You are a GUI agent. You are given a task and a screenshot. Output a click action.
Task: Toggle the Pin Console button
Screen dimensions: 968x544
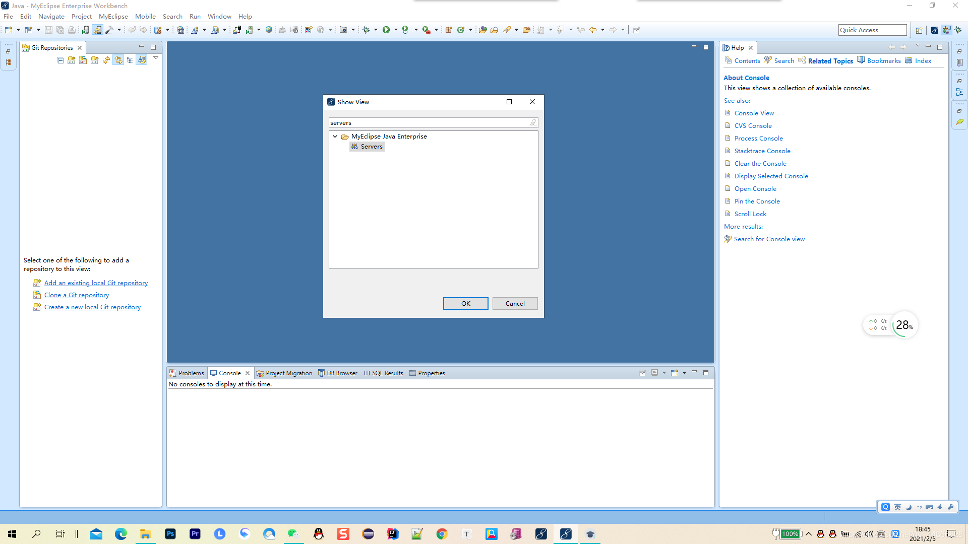point(642,373)
